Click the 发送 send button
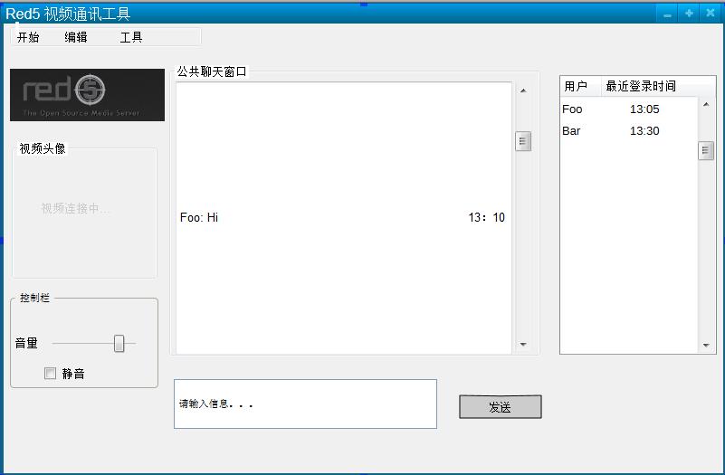 click(501, 407)
